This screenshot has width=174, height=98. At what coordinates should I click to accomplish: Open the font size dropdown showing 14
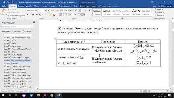pyautogui.click(x=44, y=11)
